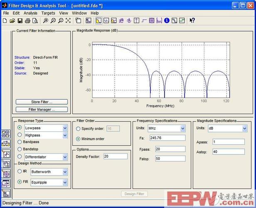Show the Phase Response analysis
This screenshot has width=256, height=208.
click(x=106, y=20)
